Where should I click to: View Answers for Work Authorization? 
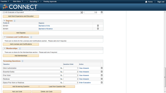click(84, 68)
